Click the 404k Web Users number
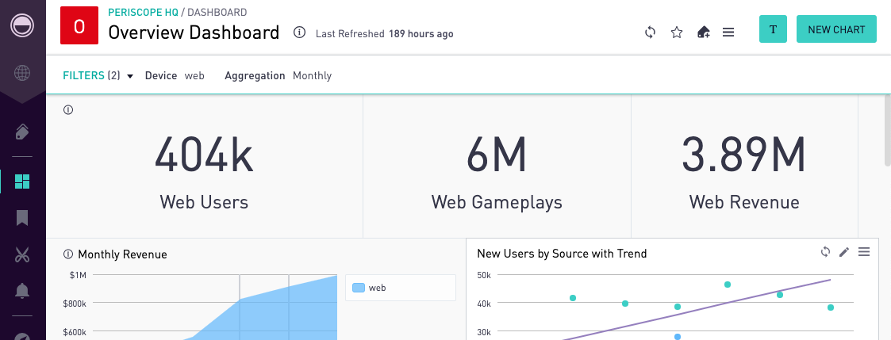This screenshot has width=891, height=340. pyautogui.click(x=204, y=155)
